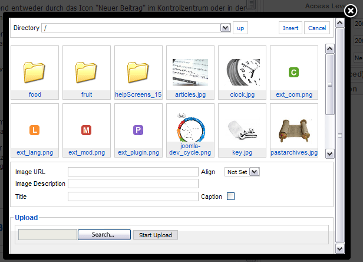This screenshot has height=262, width=363.
Task: Open the food folder icon
Action: 34,72
